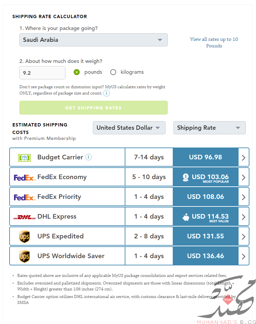Click the FedEx Economy logo
The width and height of the screenshot is (256, 324).
tap(25, 178)
